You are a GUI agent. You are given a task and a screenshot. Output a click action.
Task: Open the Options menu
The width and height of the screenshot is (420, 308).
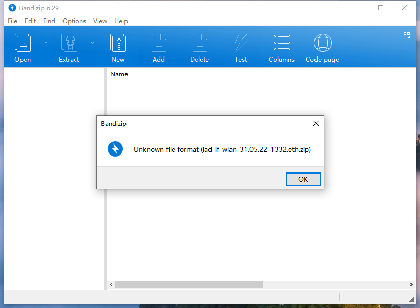pyautogui.click(x=74, y=21)
